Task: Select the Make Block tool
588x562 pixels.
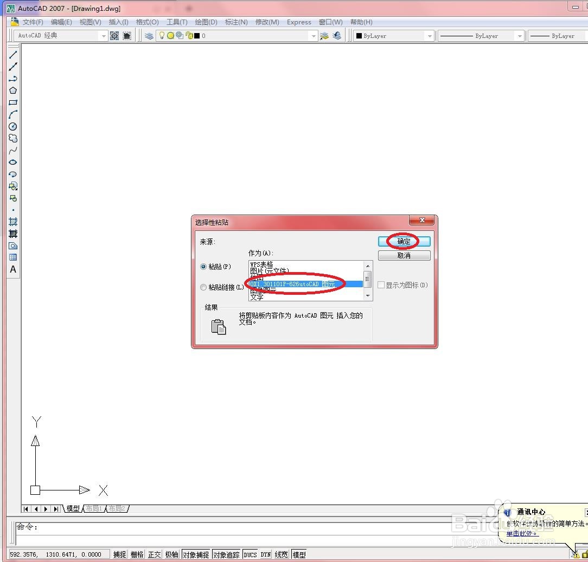Action: pos(13,198)
